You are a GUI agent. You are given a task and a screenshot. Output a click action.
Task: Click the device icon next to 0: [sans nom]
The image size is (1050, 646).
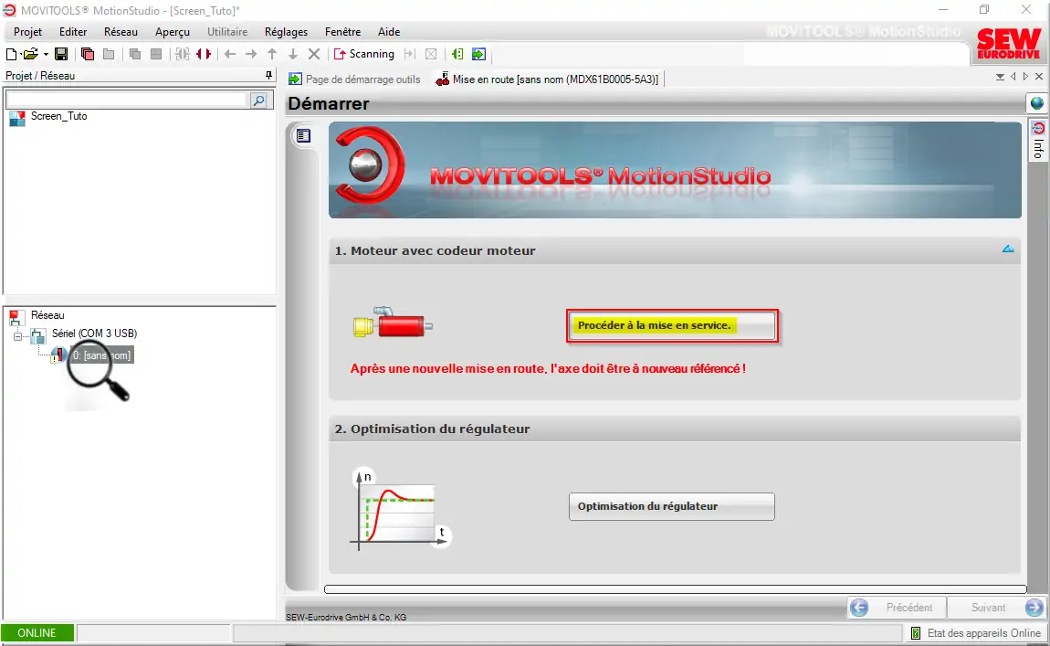point(59,355)
